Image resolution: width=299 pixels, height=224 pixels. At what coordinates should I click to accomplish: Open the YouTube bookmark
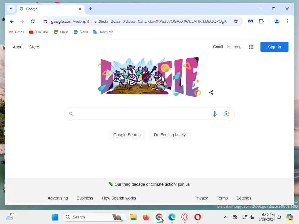coord(39,32)
